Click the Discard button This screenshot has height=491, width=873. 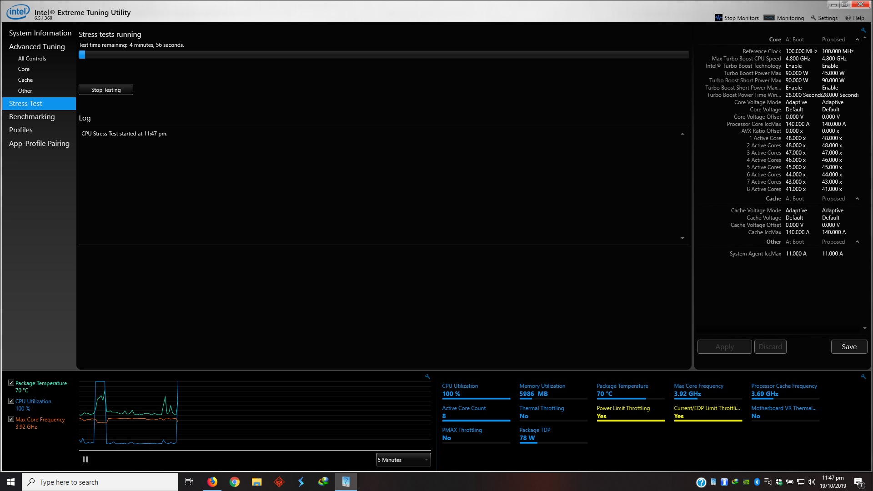pos(770,346)
